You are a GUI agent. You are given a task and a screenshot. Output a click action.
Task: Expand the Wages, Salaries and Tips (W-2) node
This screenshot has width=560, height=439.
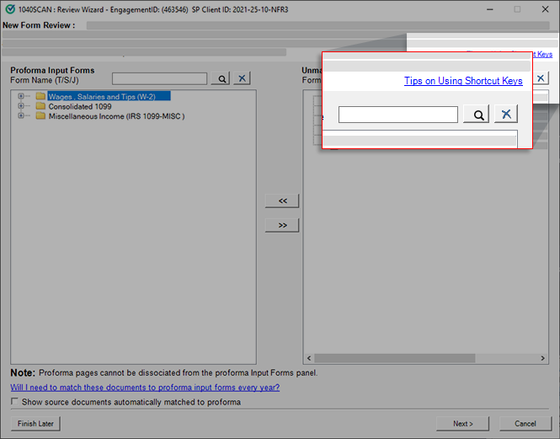point(21,96)
